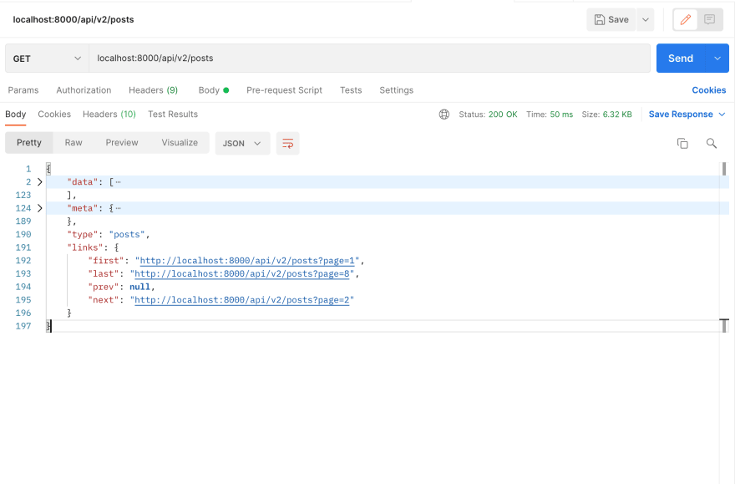Trigger the wrap lines icon next to JSON

(x=287, y=143)
